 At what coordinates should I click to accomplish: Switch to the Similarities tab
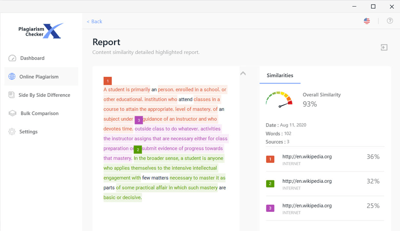pyautogui.click(x=280, y=75)
